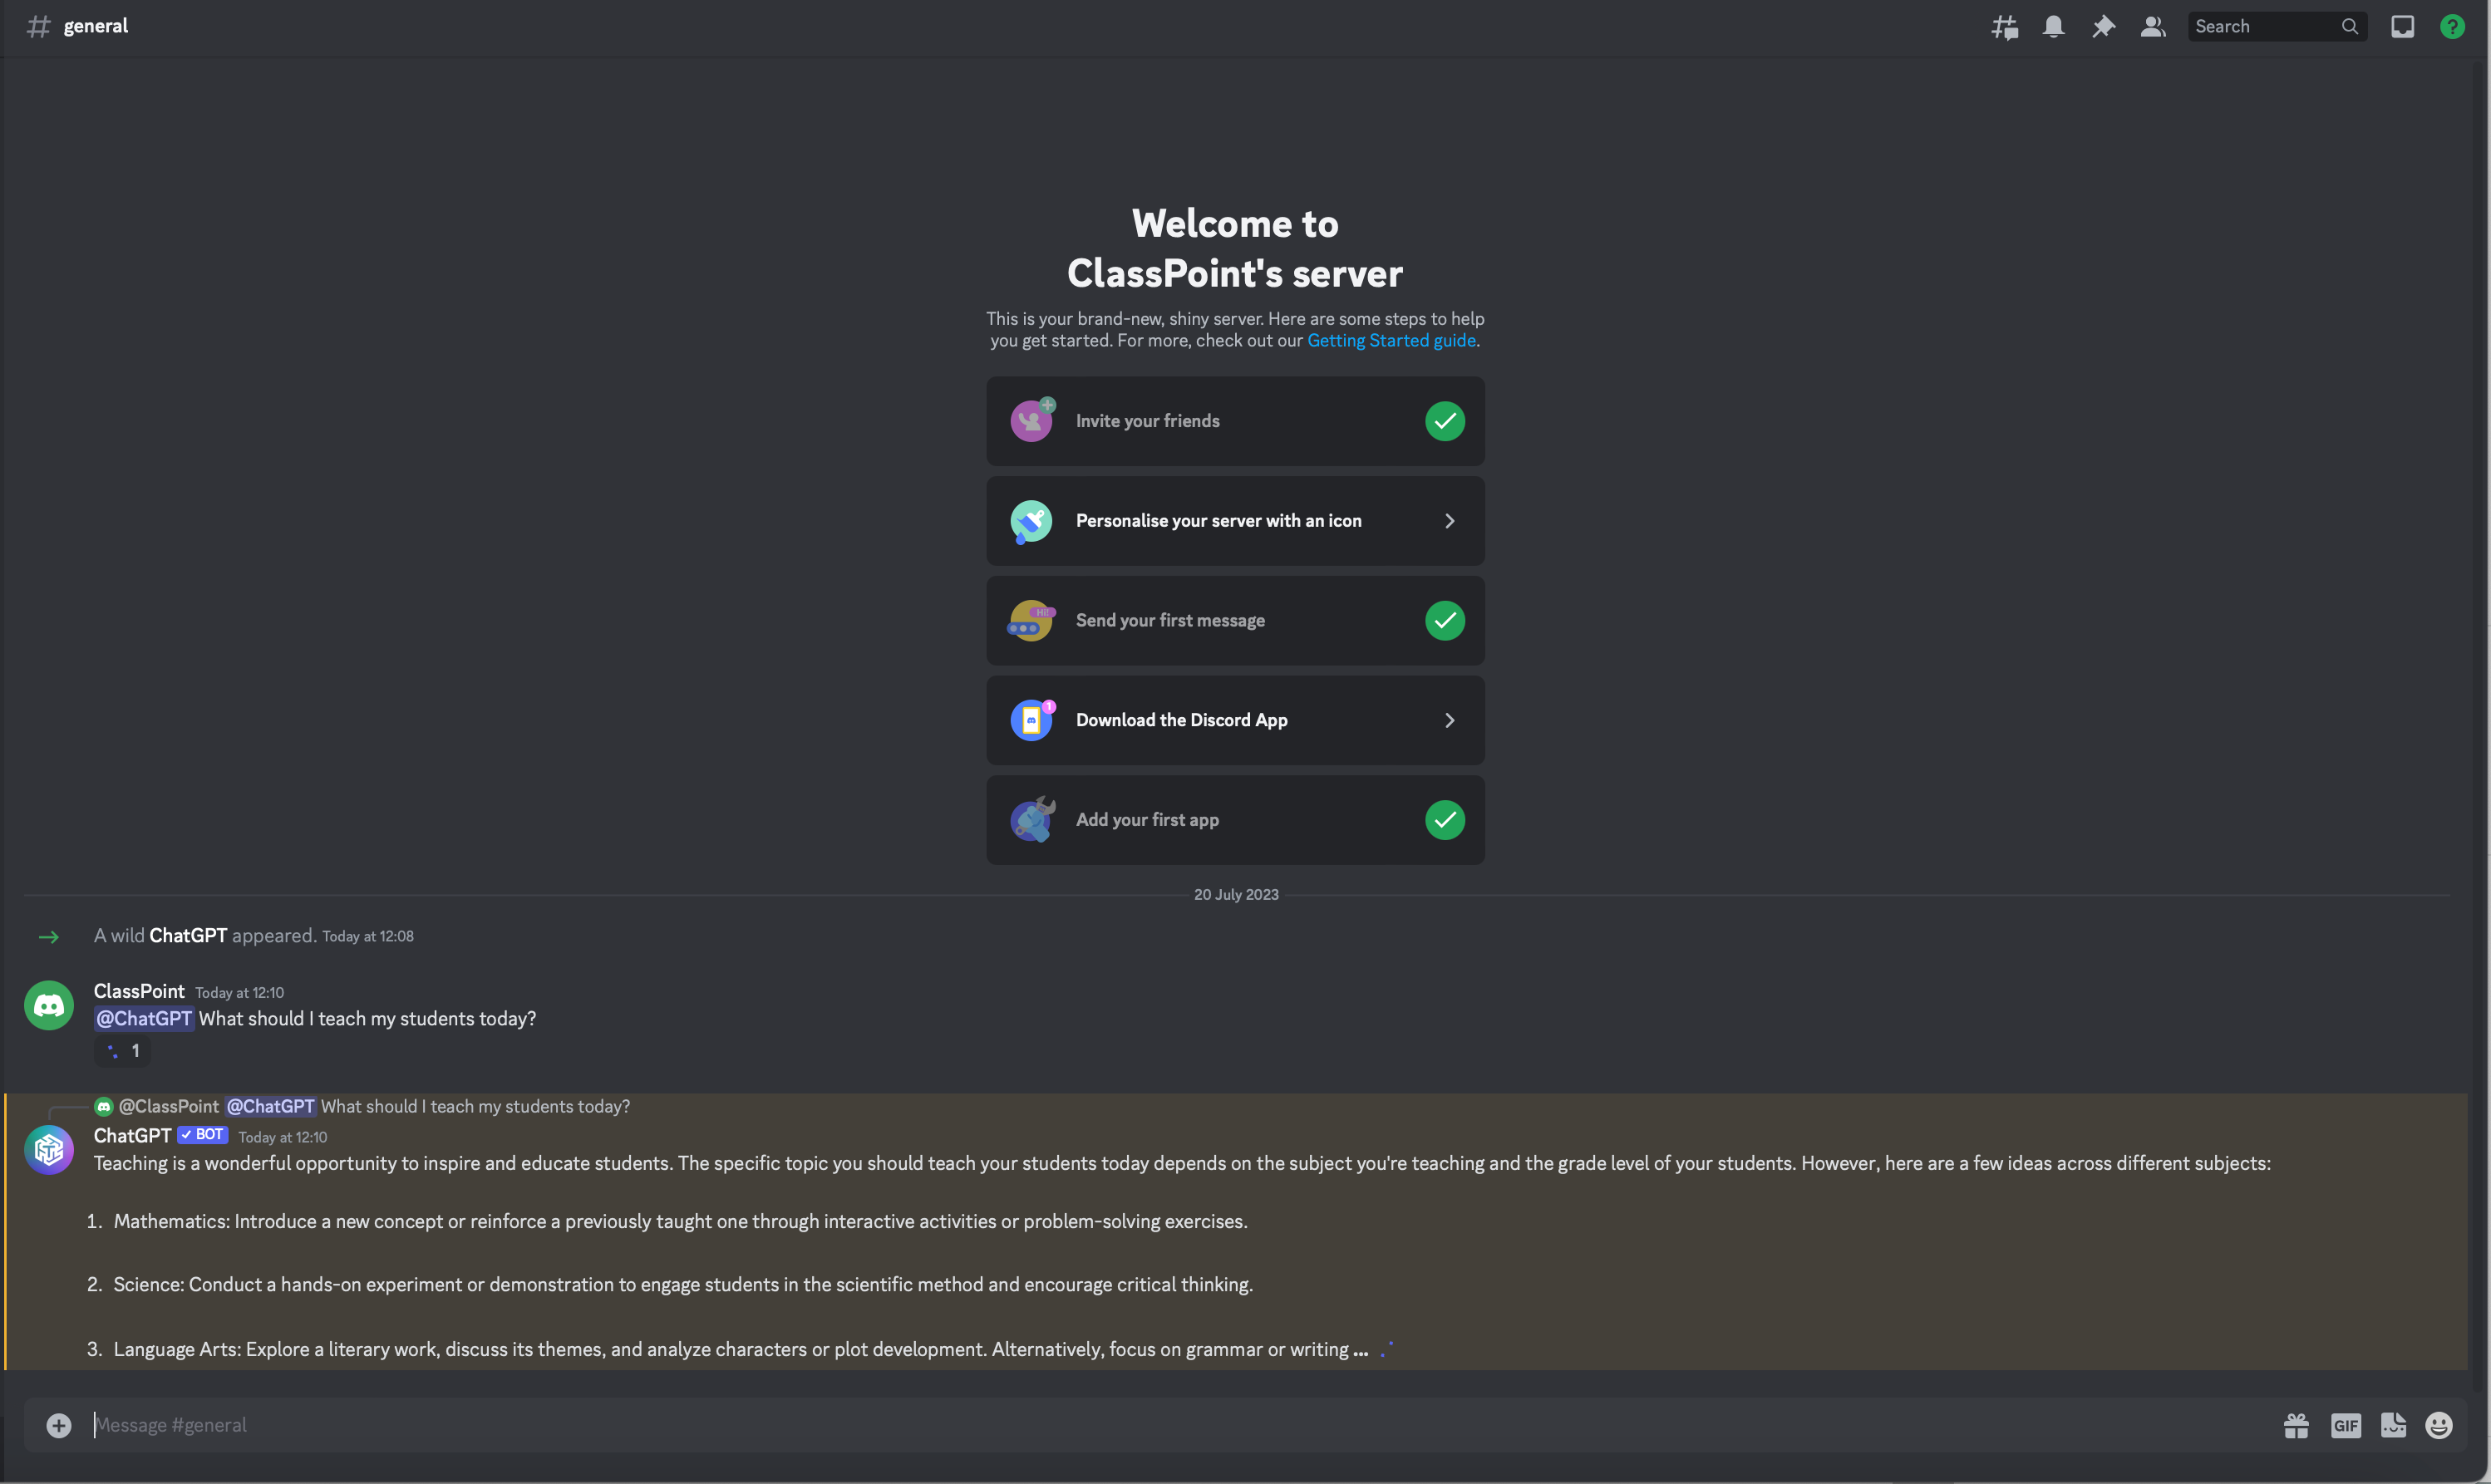This screenshot has width=2491, height=1484.
Task: Open the notifications bell icon
Action: pyautogui.click(x=2053, y=27)
